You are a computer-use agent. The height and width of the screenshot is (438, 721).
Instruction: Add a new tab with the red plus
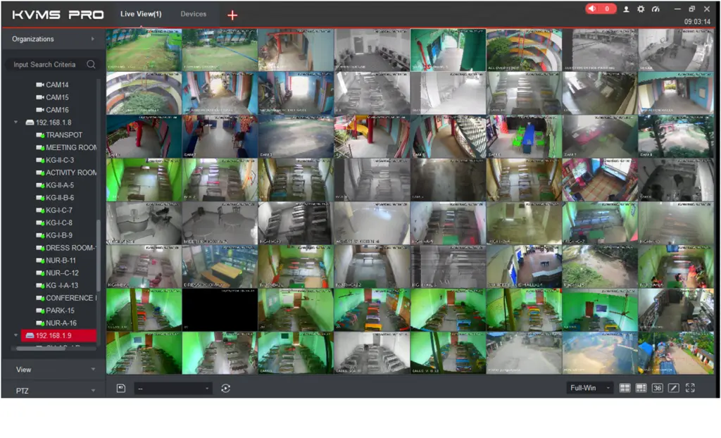pos(232,15)
